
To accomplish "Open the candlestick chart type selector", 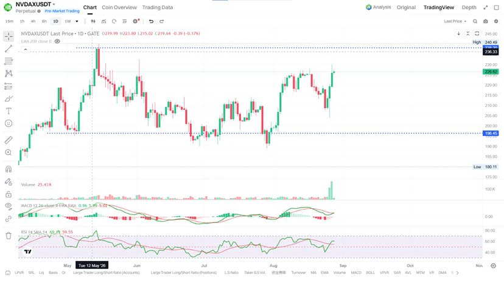I will 93,21.
